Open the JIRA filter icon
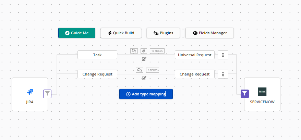This screenshot has height=140, width=301. [x=47, y=94]
